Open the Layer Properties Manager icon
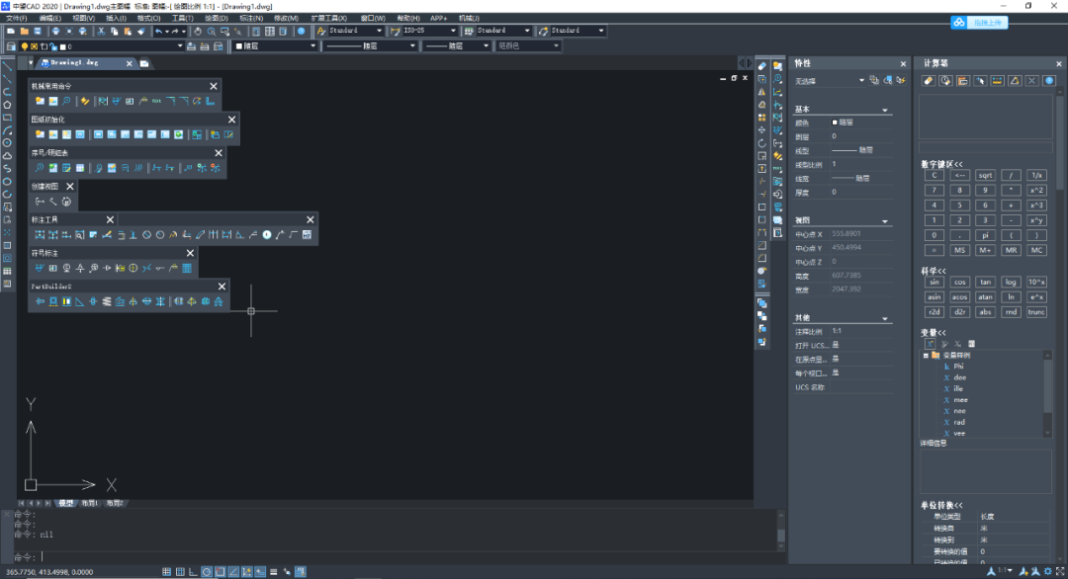 11,46
